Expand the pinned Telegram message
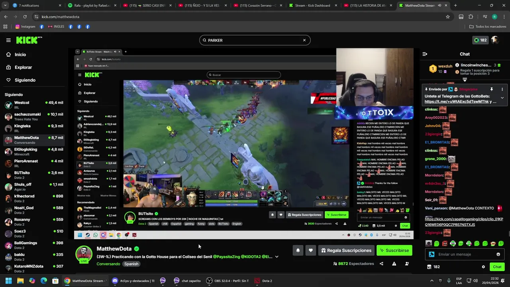 pos(502,98)
